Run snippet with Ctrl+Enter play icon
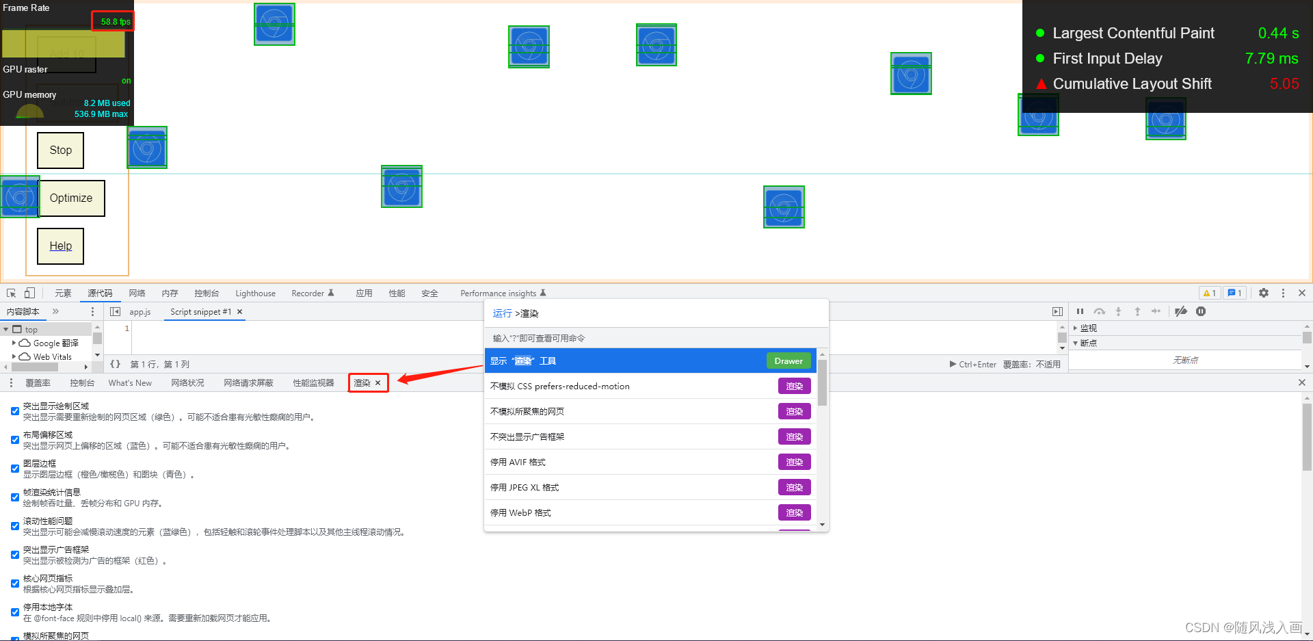The image size is (1313, 641). [x=953, y=364]
